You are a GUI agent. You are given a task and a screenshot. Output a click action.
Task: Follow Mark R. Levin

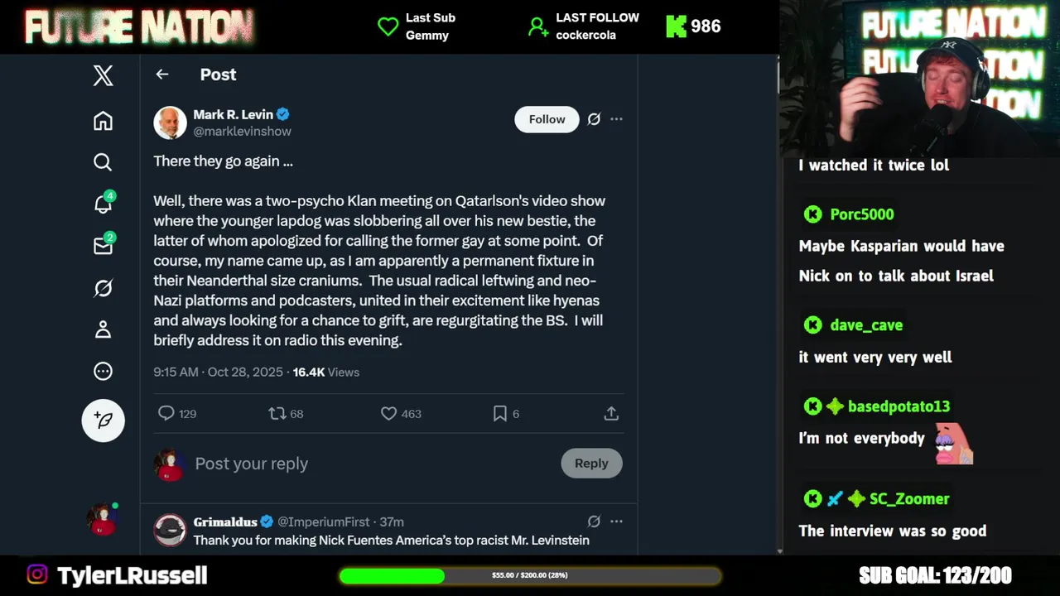[x=547, y=119]
